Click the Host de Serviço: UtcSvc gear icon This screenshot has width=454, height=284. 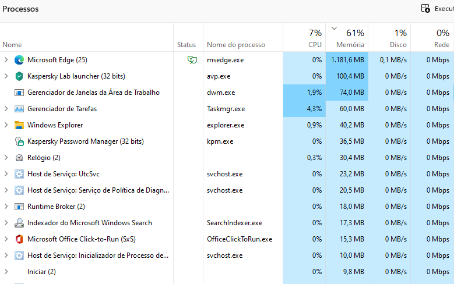[x=19, y=174]
